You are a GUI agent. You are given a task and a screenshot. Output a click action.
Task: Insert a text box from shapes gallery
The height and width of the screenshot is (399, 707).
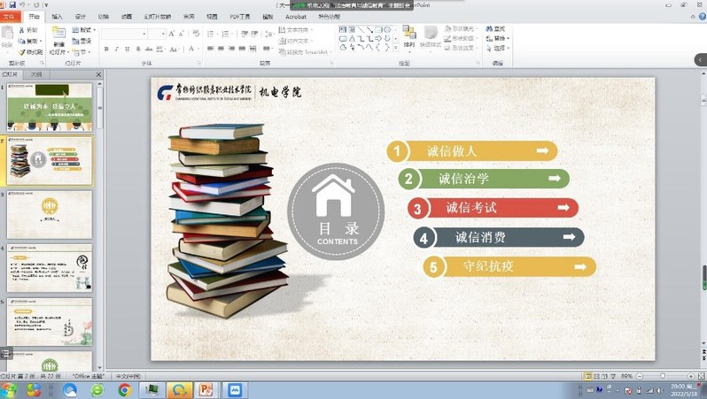click(x=343, y=30)
